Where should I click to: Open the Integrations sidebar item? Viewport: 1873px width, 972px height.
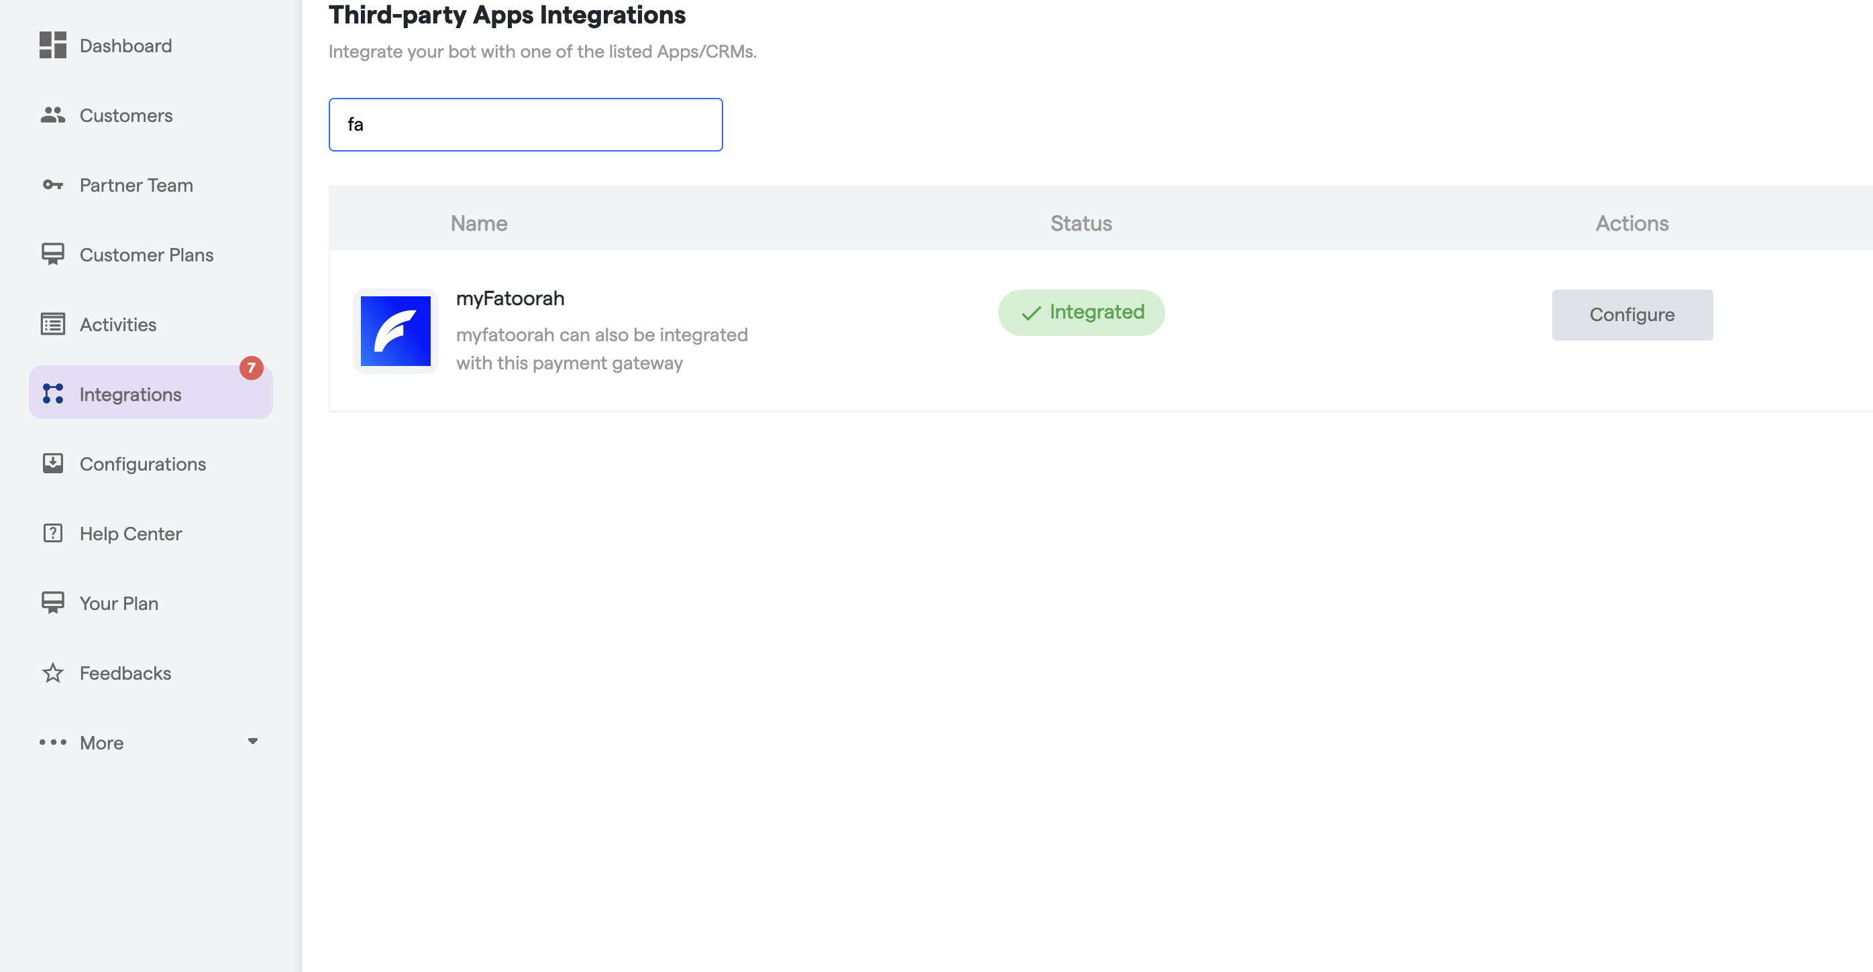131,393
